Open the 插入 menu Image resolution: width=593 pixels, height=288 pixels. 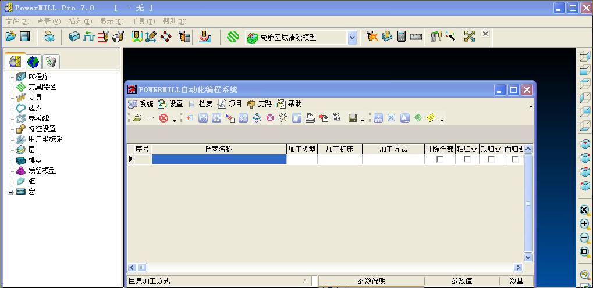click(x=80, y=21)
